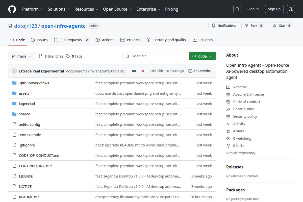Click the search magnifier icon in header
The height and width of the screenshot is (202, 303).
point(237,9)
